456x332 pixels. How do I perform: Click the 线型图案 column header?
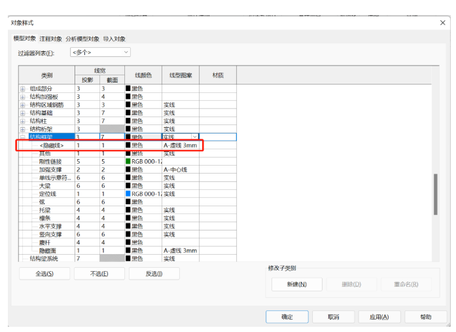181,75
